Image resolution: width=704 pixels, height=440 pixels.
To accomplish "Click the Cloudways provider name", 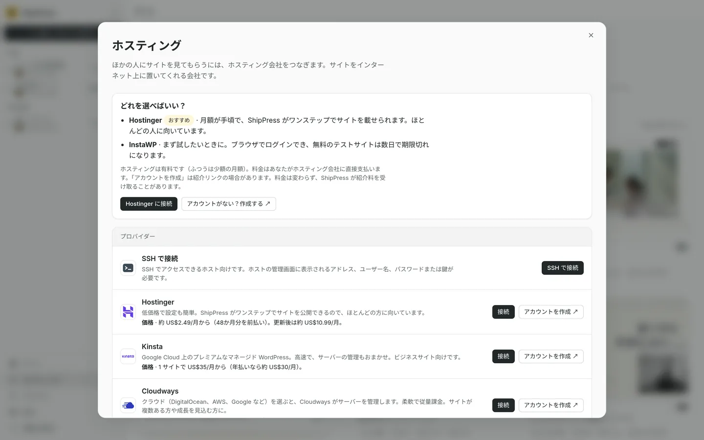I will [x=160, y=391].
